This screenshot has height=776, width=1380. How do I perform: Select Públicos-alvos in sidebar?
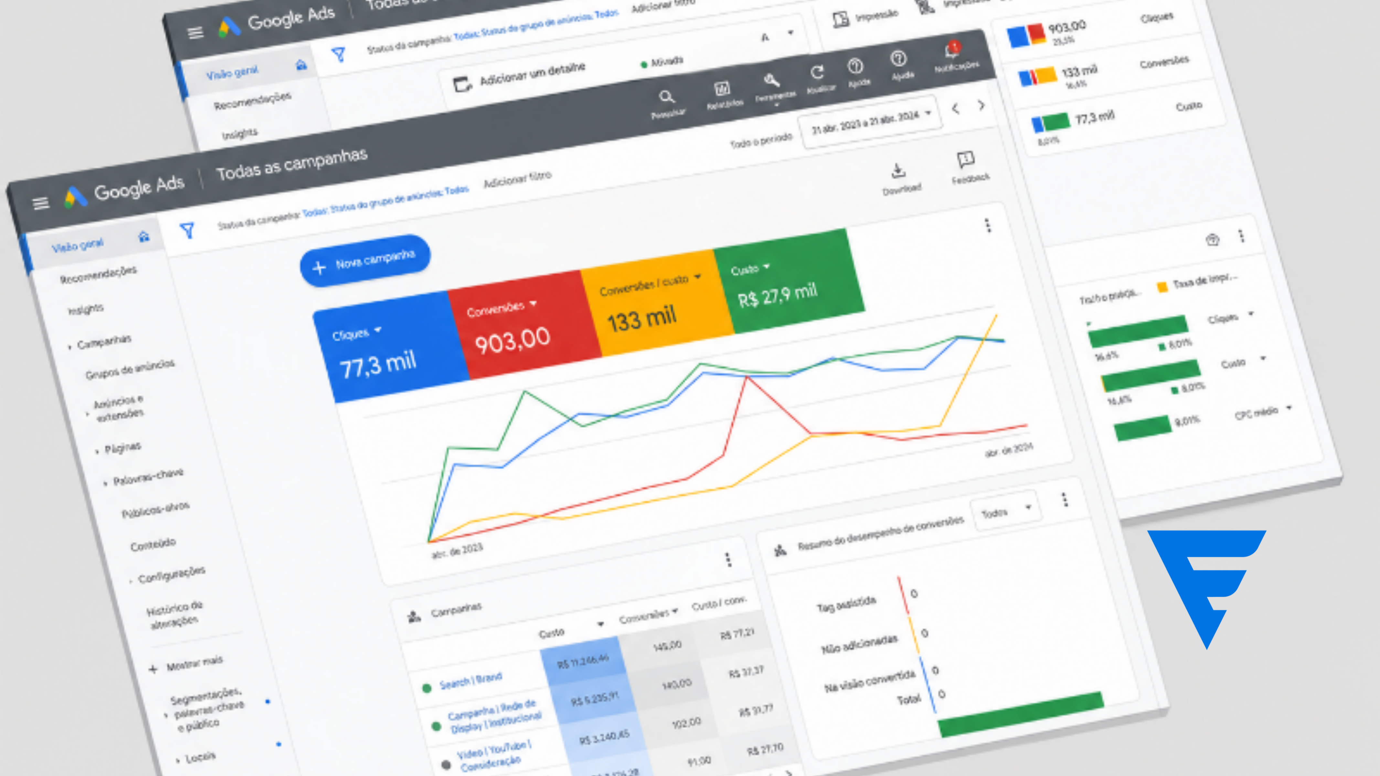click(156, 509)
